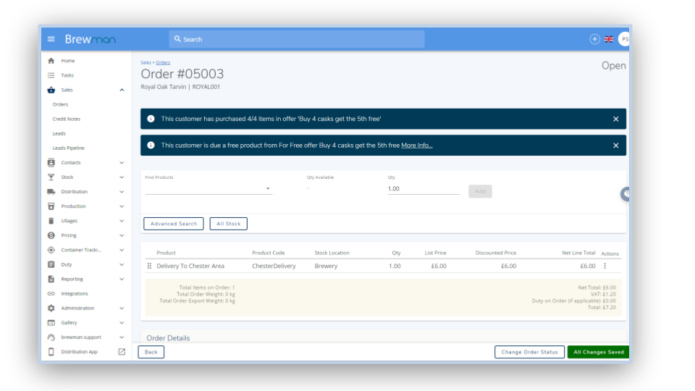The height and width of the screenshot is (391, 695).
Task: Expand the Ullages menu chevron
Action: tap(122, 221)
